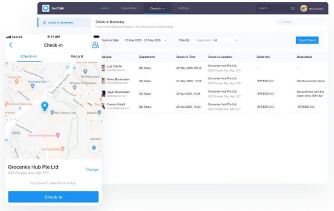Tap the blue location pin on map
The image size is (334, 211).
45,106
